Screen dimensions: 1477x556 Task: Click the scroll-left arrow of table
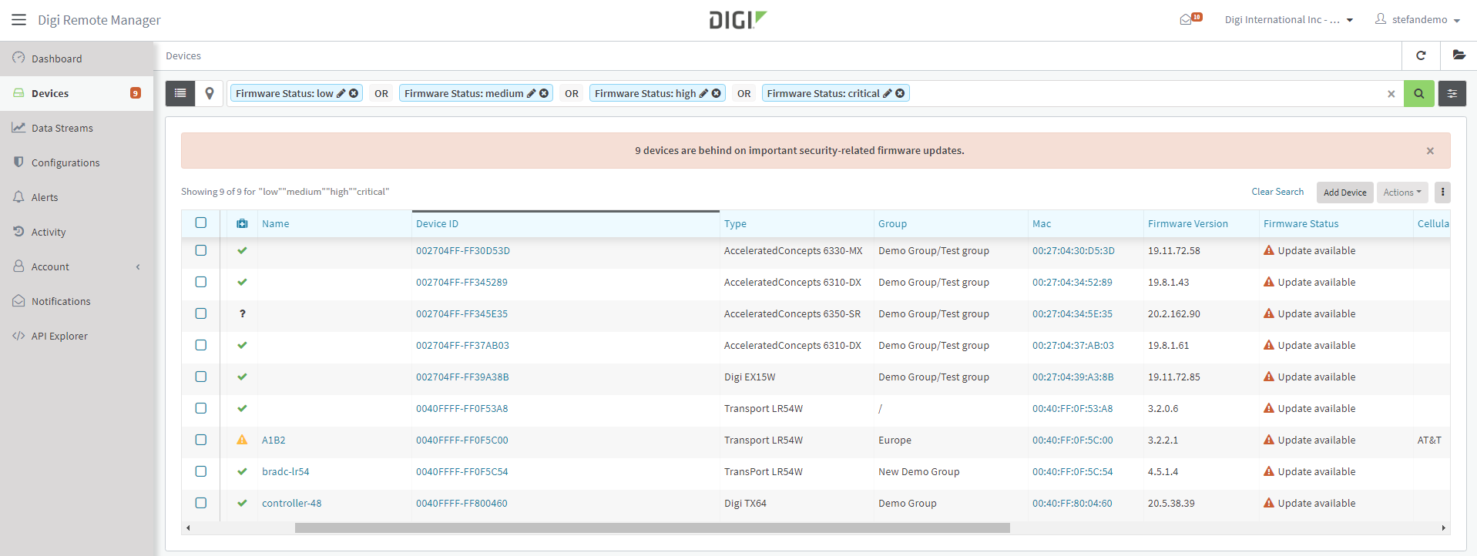188,528
